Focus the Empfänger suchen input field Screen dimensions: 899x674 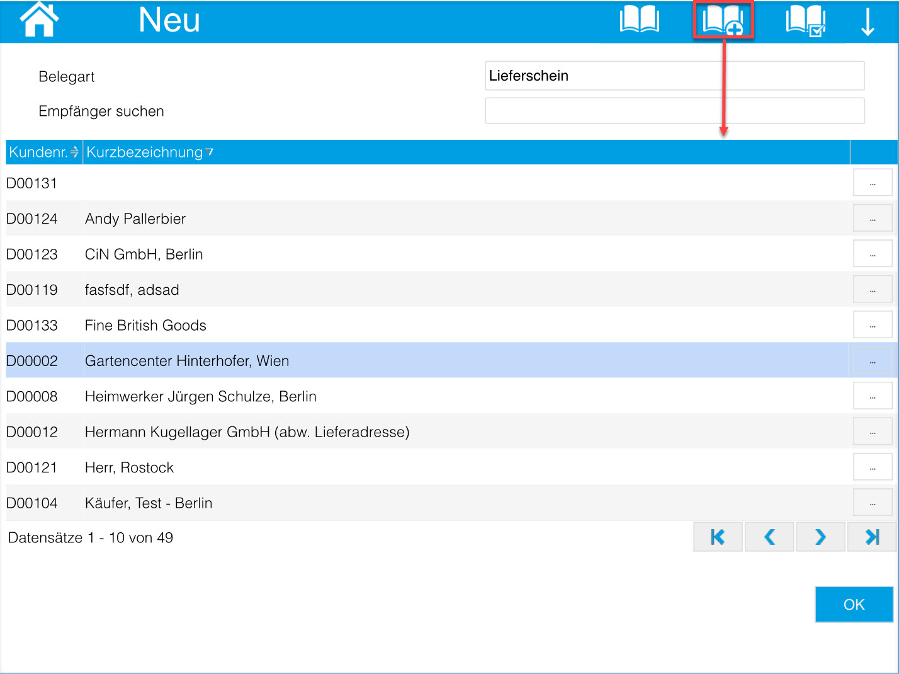coord(675,111)
